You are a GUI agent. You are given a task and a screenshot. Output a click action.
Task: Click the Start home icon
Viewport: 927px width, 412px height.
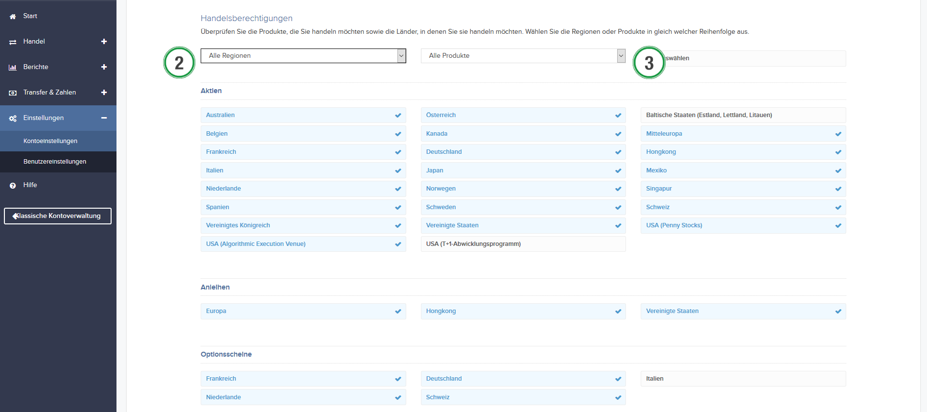(x=13, y=17)
